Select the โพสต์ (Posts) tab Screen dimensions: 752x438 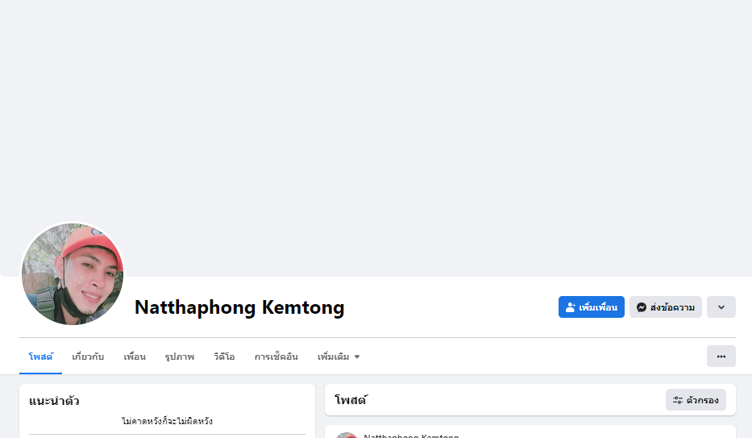point(40,357)
